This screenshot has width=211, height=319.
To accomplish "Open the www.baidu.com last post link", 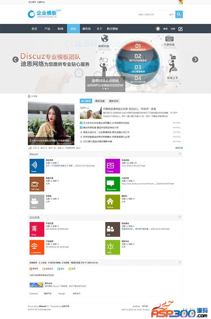I will click(138, 184).
